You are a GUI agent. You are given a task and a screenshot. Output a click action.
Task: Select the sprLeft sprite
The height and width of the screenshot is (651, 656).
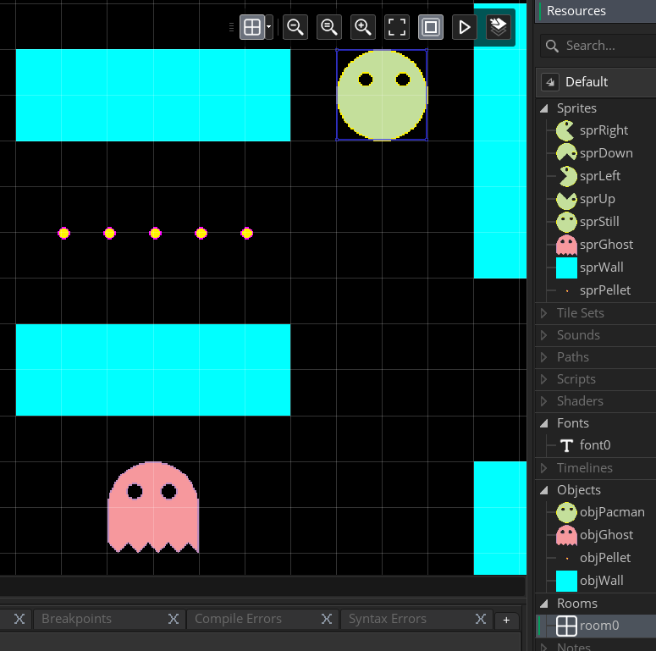[599, 176]
